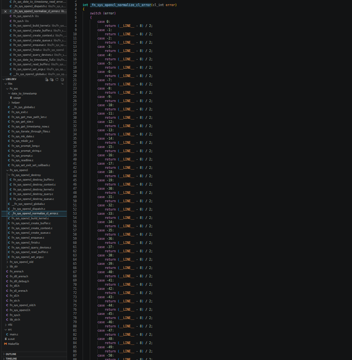Switch to fn_sys_opencl.h in the Open Editors list
The image size is (352, 360).
pyautogui.click(x=34, y=16)
